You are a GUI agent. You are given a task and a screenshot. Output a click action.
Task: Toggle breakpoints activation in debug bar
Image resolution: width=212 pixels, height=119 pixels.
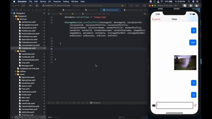53,103
